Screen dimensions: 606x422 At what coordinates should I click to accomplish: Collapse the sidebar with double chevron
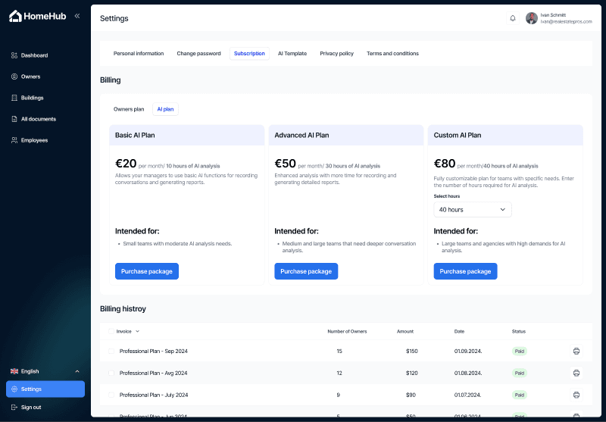77,16
